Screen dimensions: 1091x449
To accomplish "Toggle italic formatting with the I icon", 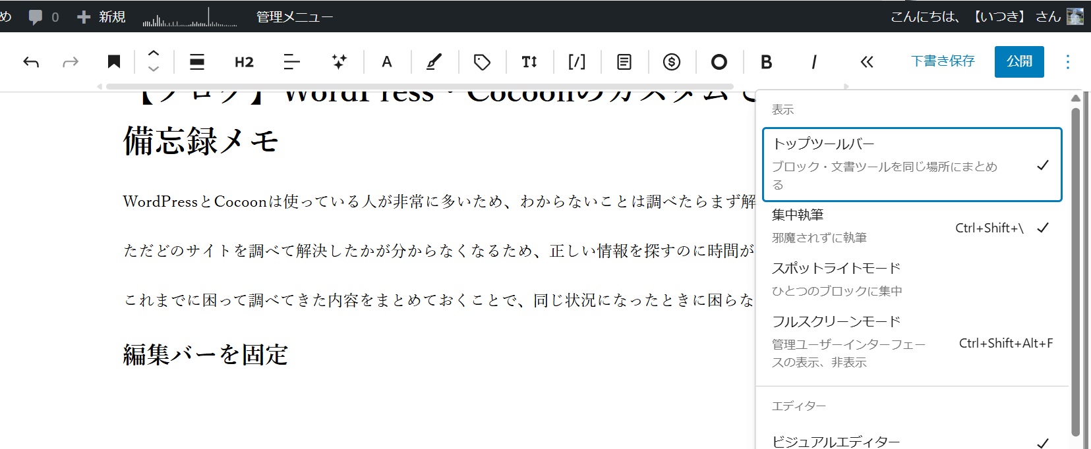I will point(814,62).
